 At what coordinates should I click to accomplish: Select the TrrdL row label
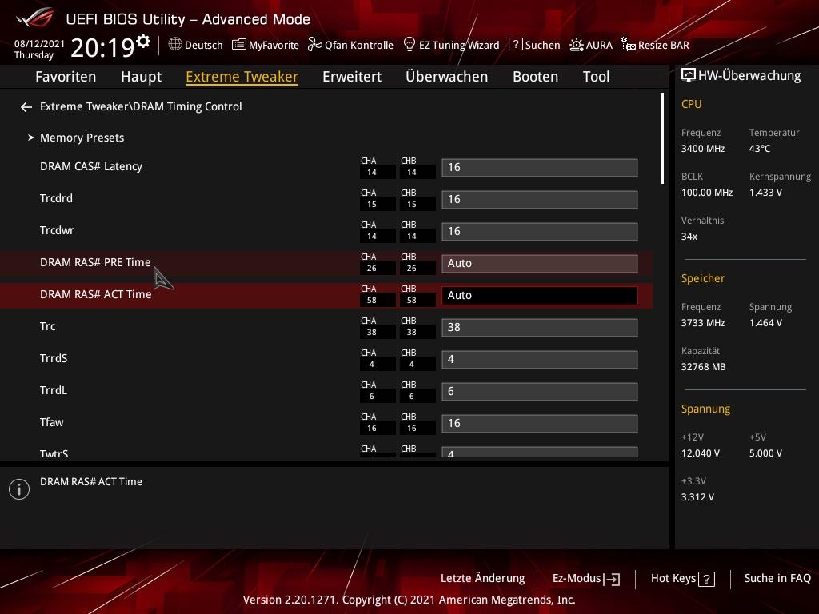point(54,390)
